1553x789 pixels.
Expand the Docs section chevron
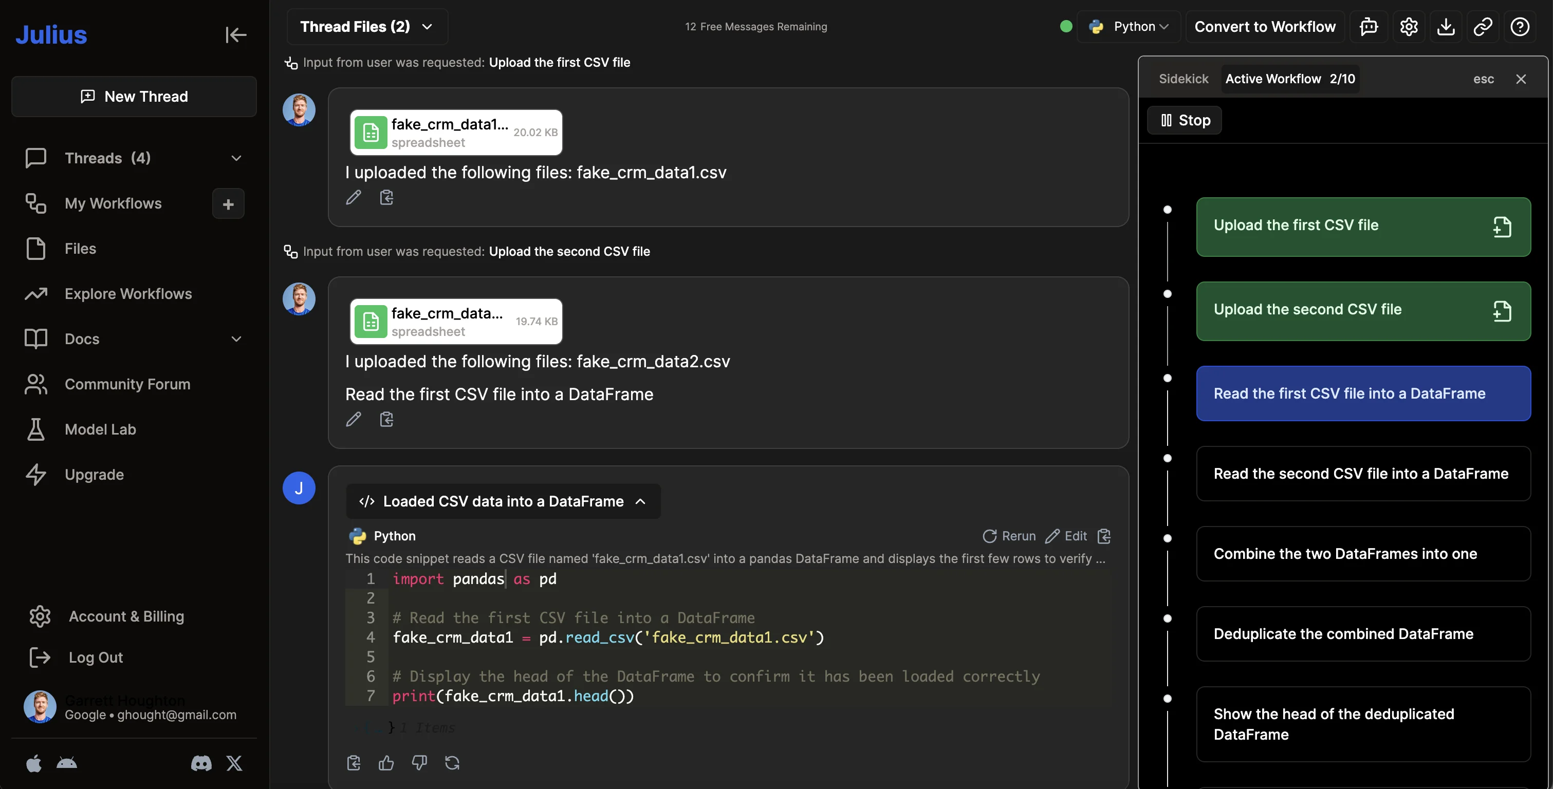pyautogui.click(x=236, y=339)
